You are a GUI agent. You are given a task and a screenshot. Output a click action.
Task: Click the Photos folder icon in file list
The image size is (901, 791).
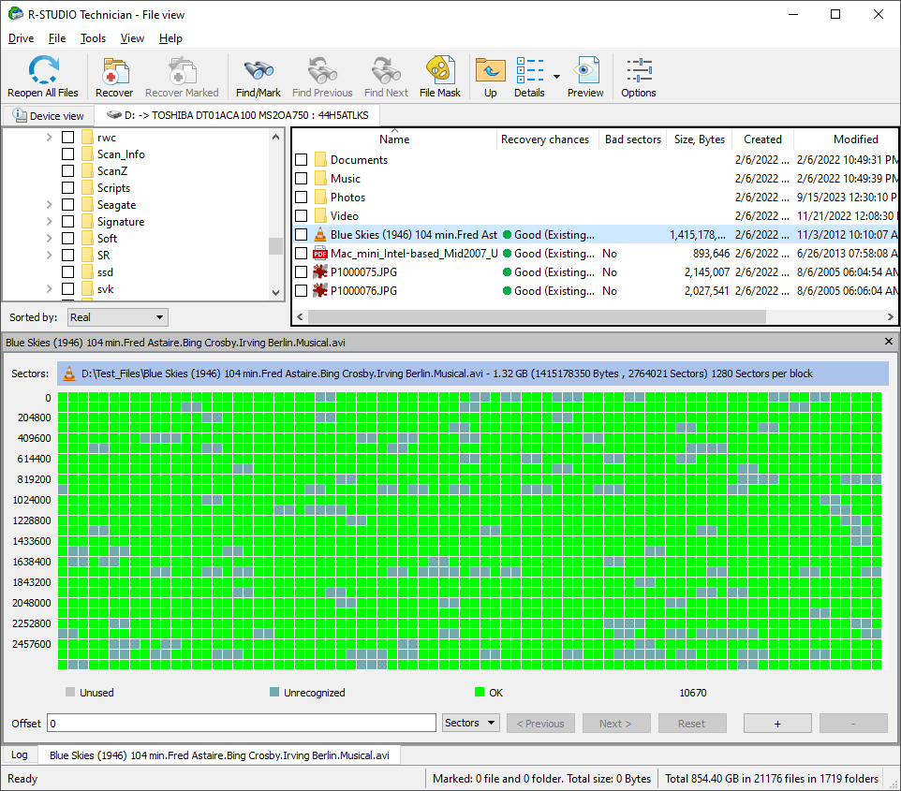tap(320, 197)
